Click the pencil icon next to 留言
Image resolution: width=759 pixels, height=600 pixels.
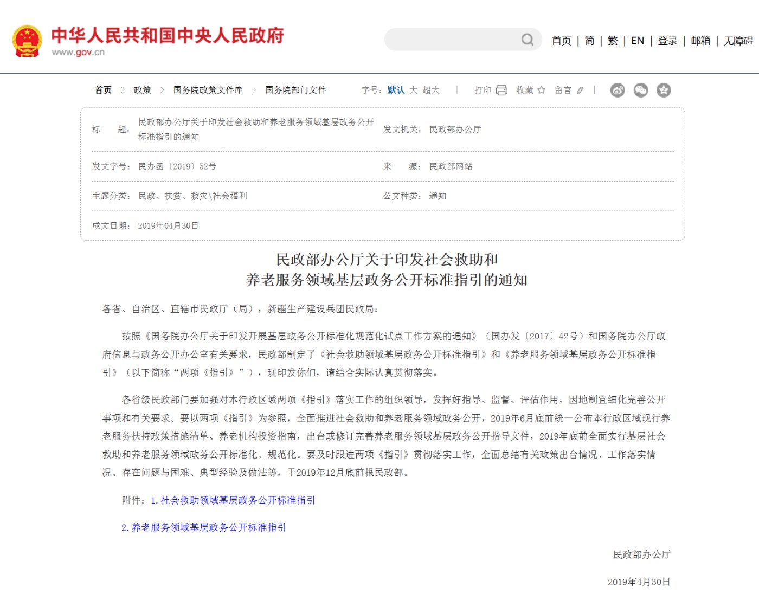580,91
